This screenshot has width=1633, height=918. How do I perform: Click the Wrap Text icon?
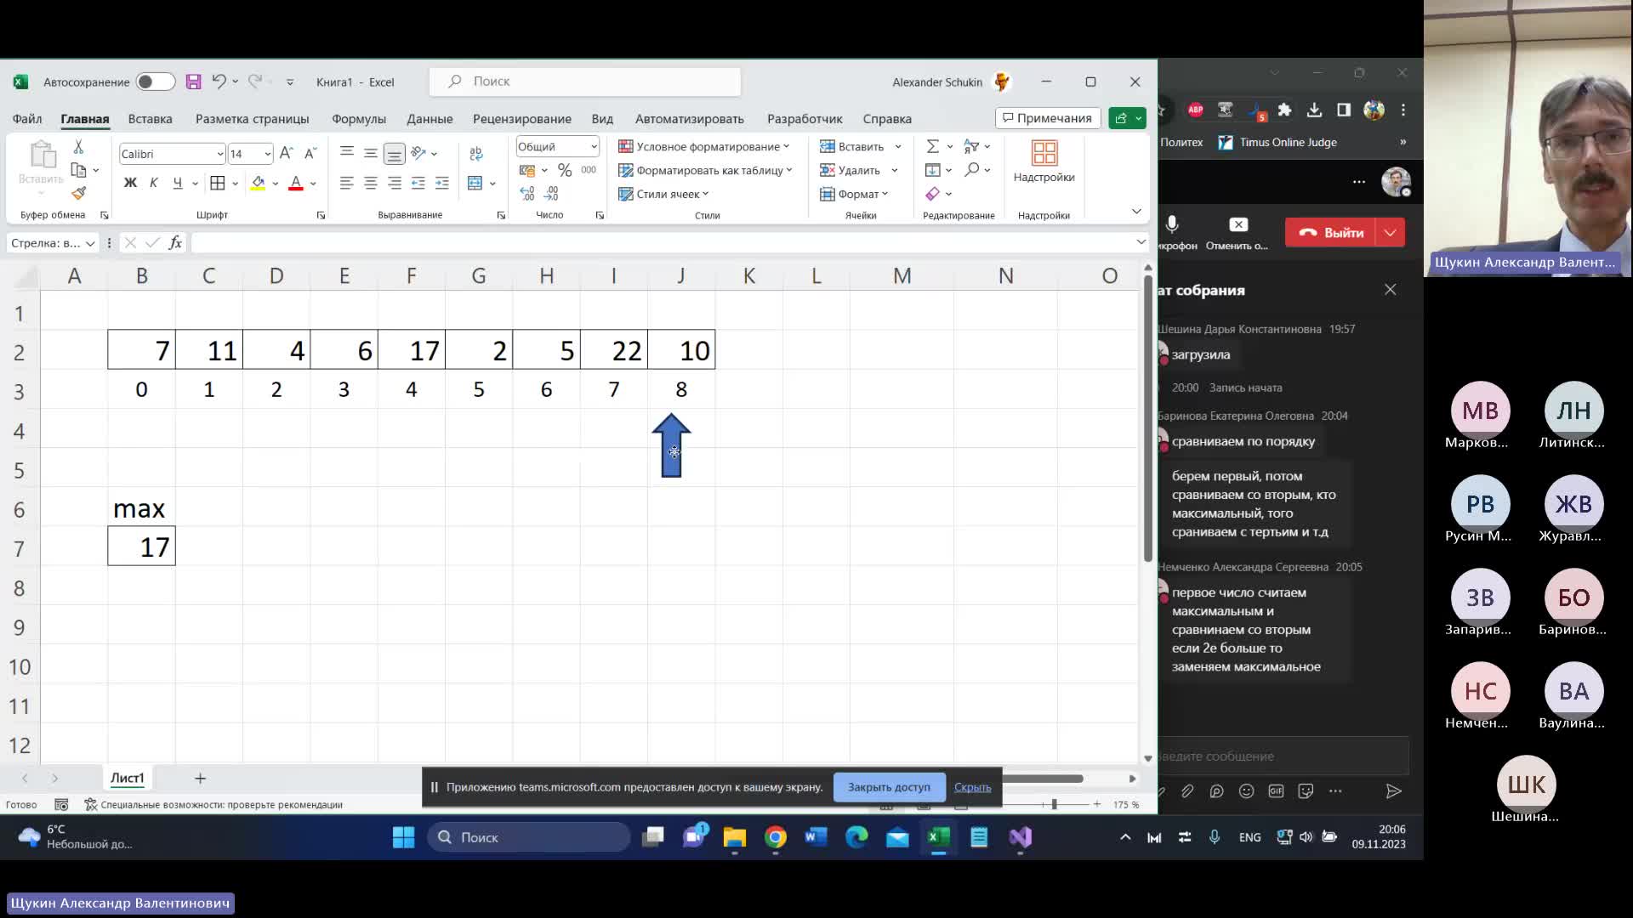coord(475,153)
